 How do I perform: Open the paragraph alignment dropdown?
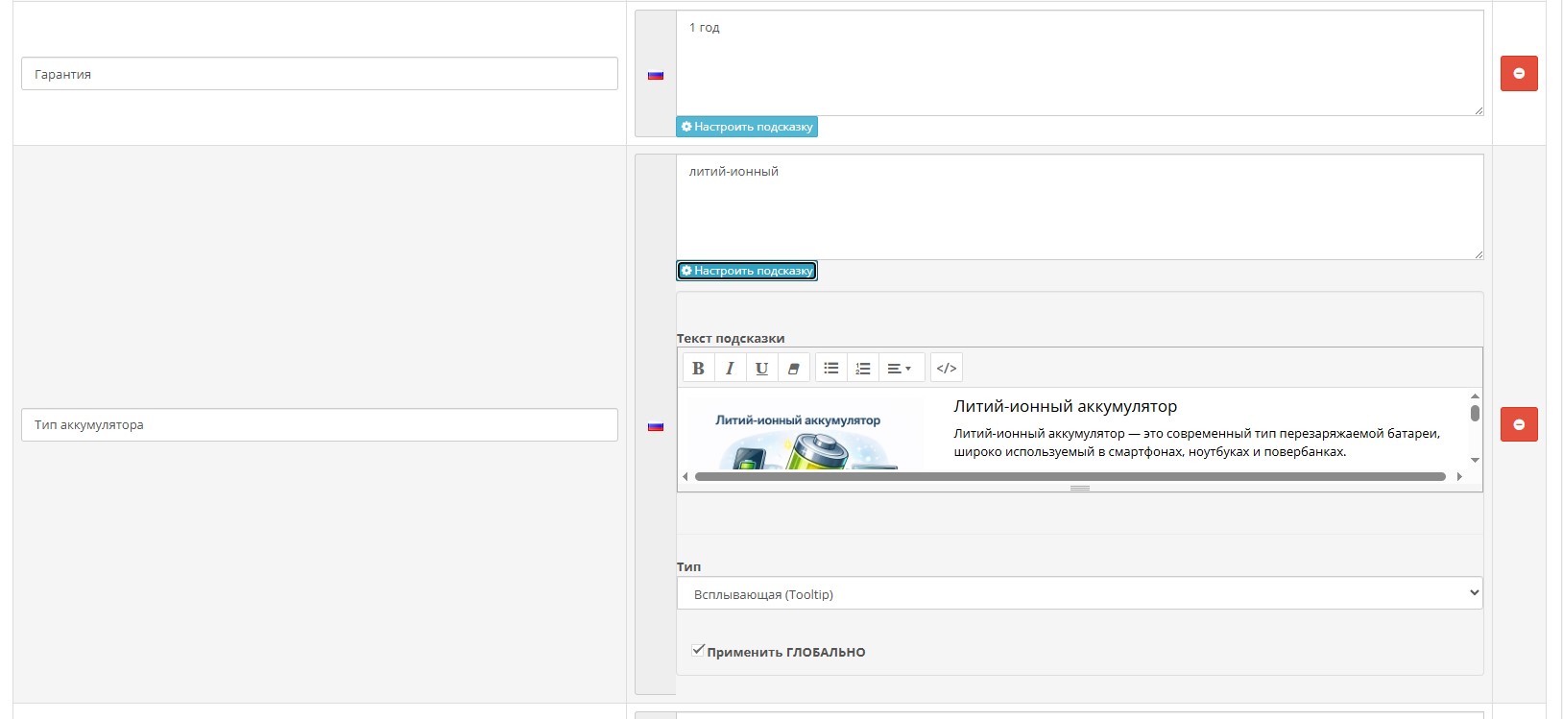900,368
